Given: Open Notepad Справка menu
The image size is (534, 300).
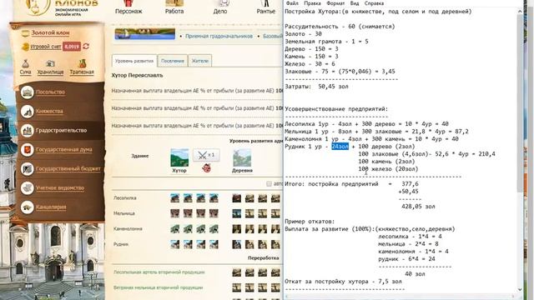Looking at the screenshot, I should [x=374, y=3].
